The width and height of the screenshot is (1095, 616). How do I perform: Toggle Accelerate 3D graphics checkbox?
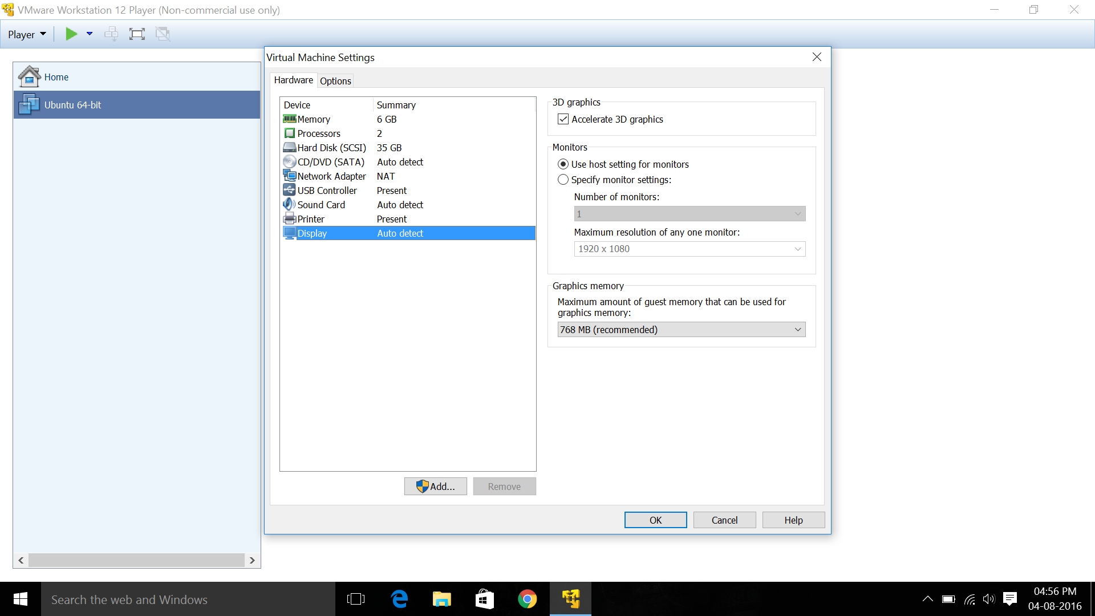click(563, 119)
